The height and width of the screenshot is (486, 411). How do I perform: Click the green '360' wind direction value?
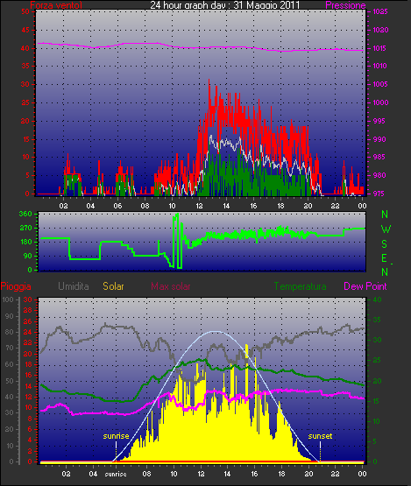[25, 214]
